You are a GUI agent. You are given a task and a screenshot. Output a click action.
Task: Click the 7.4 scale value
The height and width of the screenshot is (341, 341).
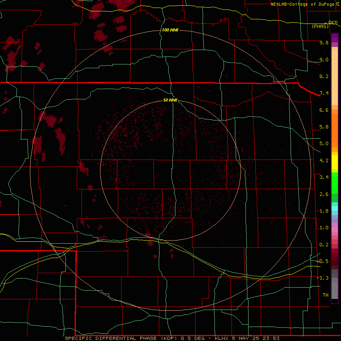324,93
